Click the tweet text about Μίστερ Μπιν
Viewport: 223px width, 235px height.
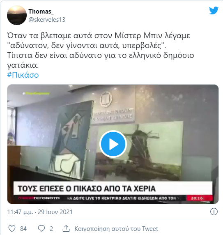[x=100, y=51]
